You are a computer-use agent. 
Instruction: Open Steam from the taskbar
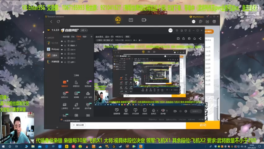120,147
